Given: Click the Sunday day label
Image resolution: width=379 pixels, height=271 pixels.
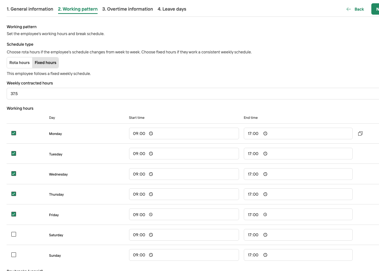Looking at the screenshot, I should (55, 256).
